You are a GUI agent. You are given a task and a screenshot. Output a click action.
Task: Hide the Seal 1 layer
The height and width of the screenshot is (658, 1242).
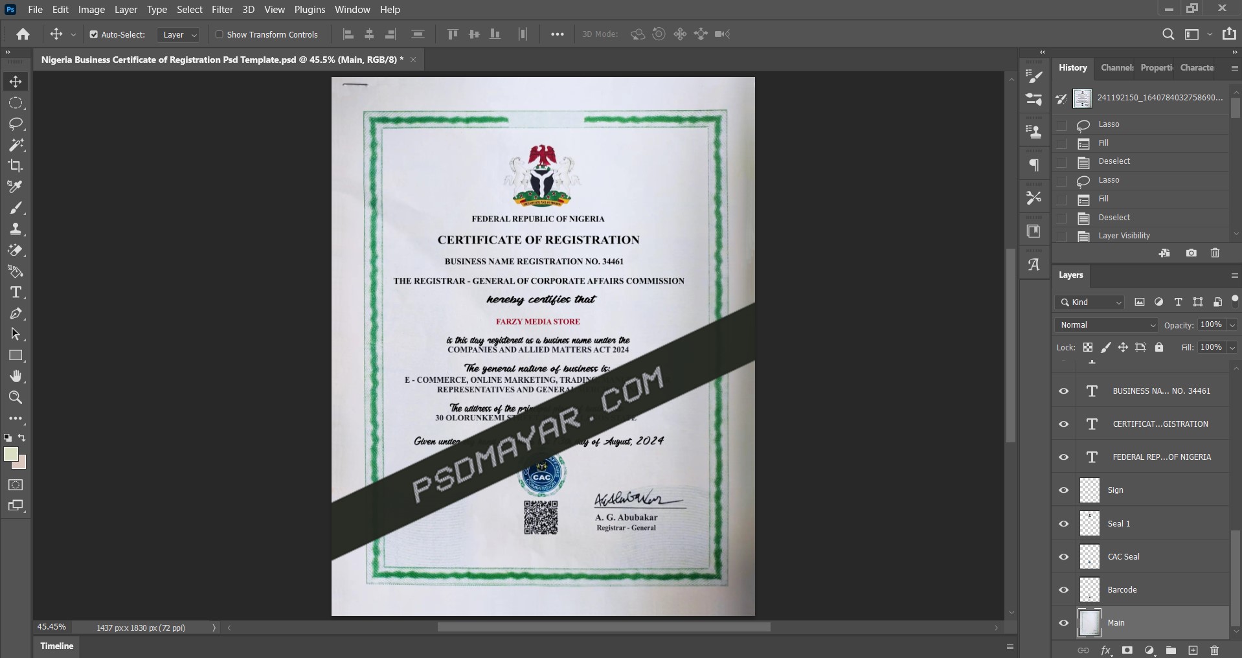pos(1063,523)
